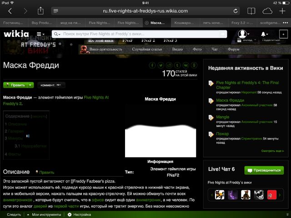Show more tabs via ellipsis
Image resolution: width=291 pixels, height=218 pixels.
pyautogui.click(x=286, y=23)
